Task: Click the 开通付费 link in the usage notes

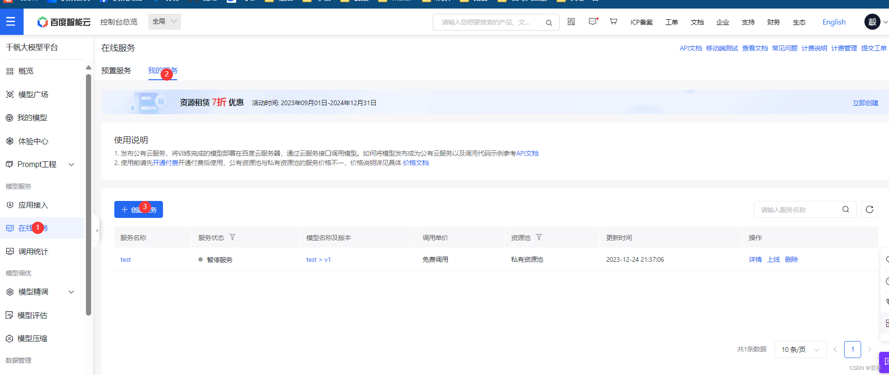Action: [x=166, y=163]
